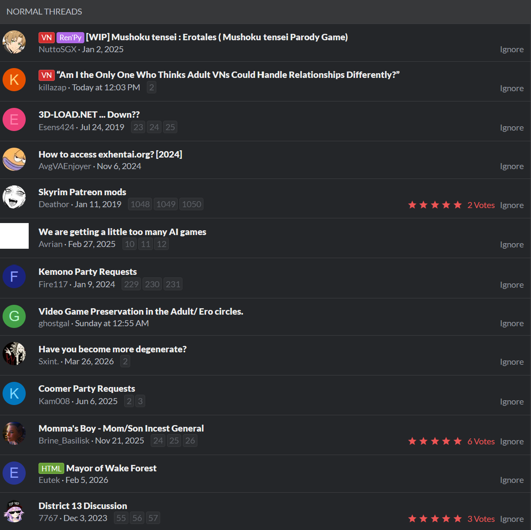The height and width of the screenshot is (530, 531).
Task: Go to page 26 of Momma's Boy thread
Action: (190, 441)
